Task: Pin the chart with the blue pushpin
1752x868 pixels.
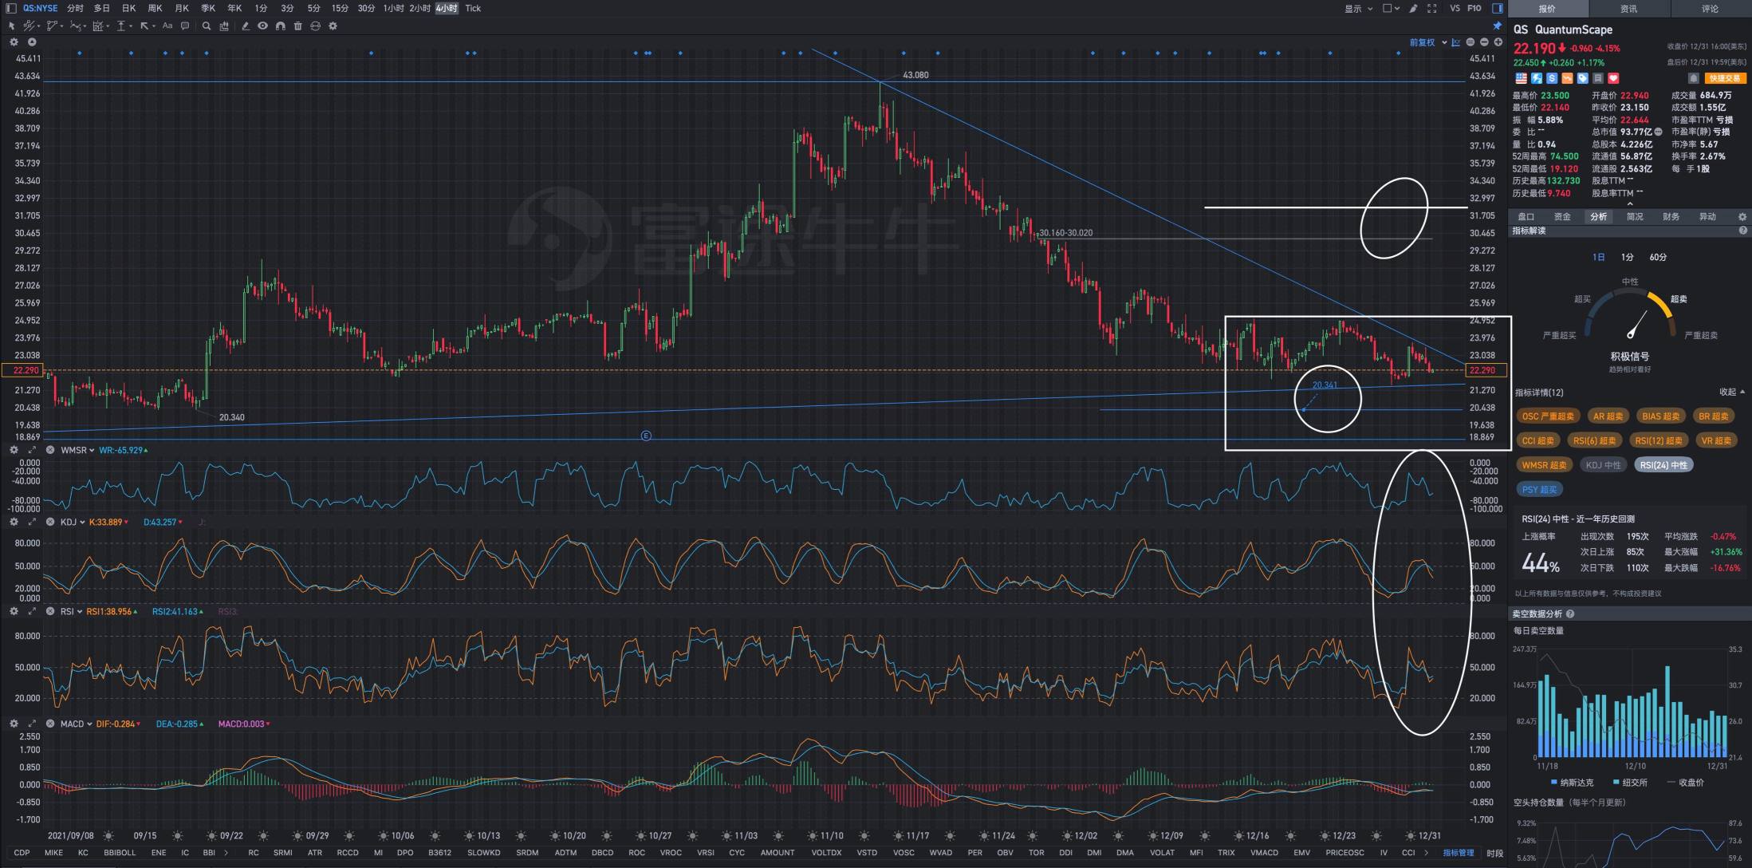Action: click(x=1497, y=26)
